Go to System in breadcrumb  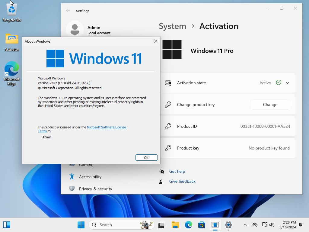point(172,26)
